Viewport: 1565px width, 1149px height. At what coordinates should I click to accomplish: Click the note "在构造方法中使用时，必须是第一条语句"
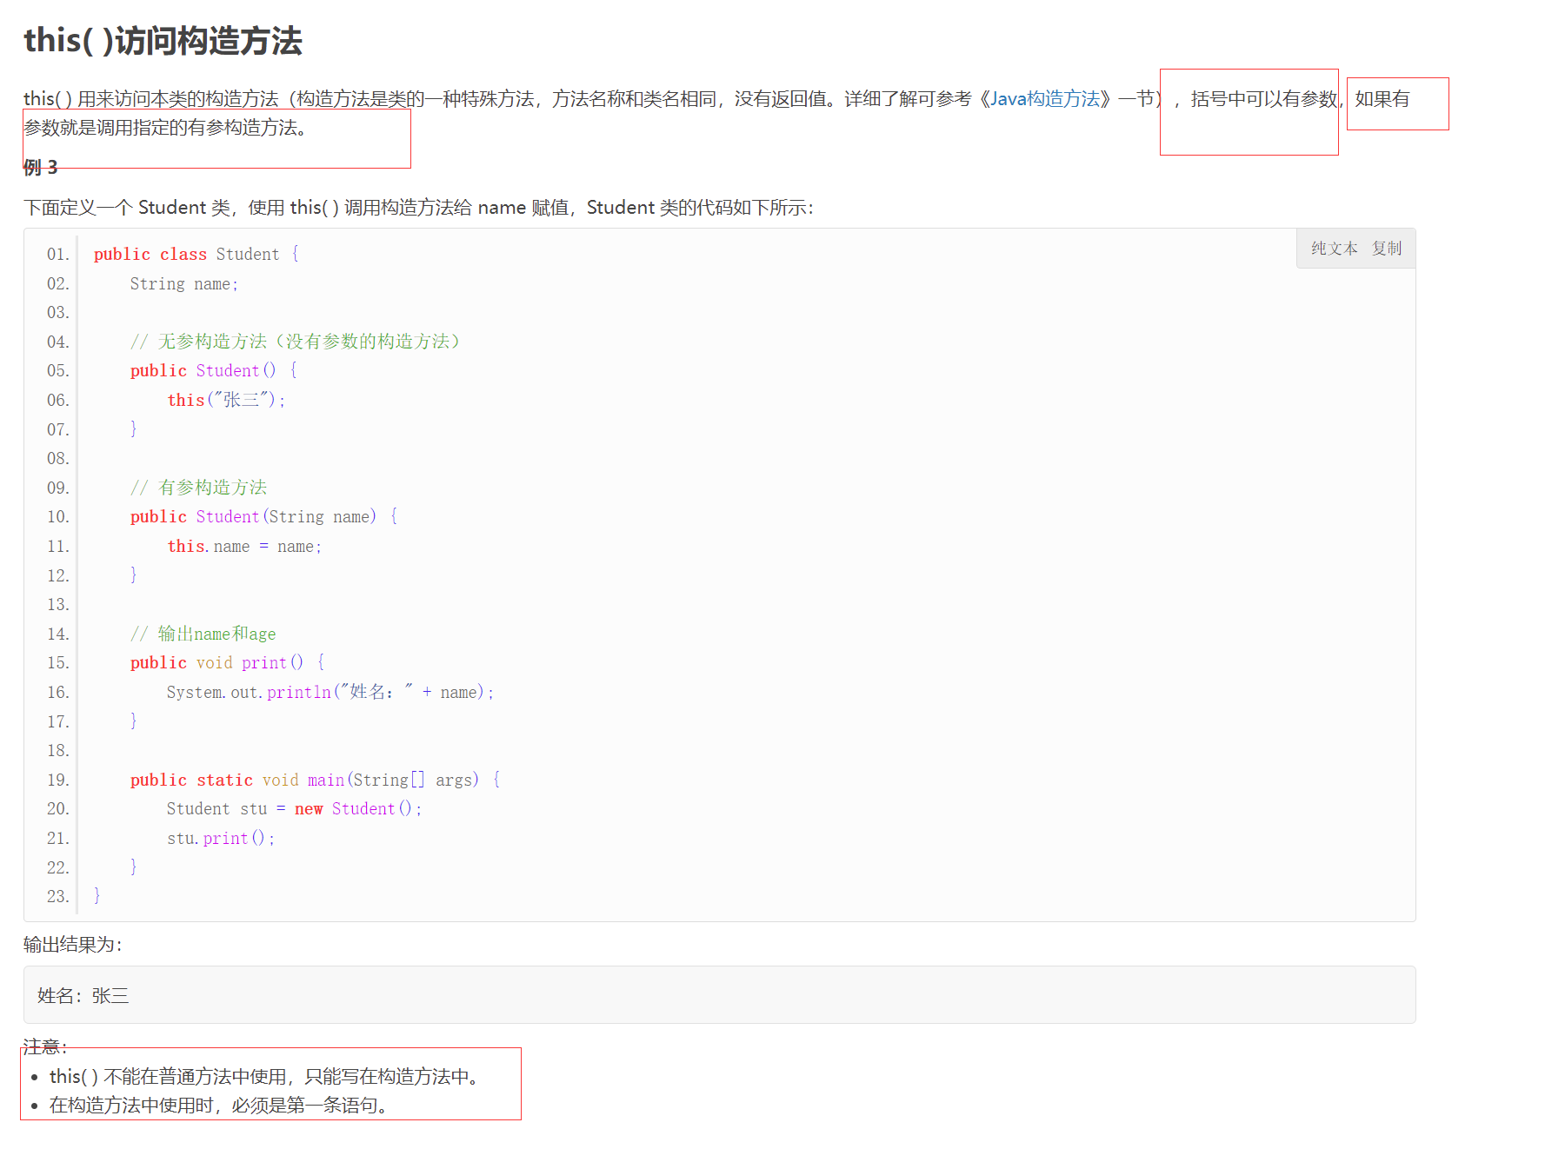[x=218, y=1106]
